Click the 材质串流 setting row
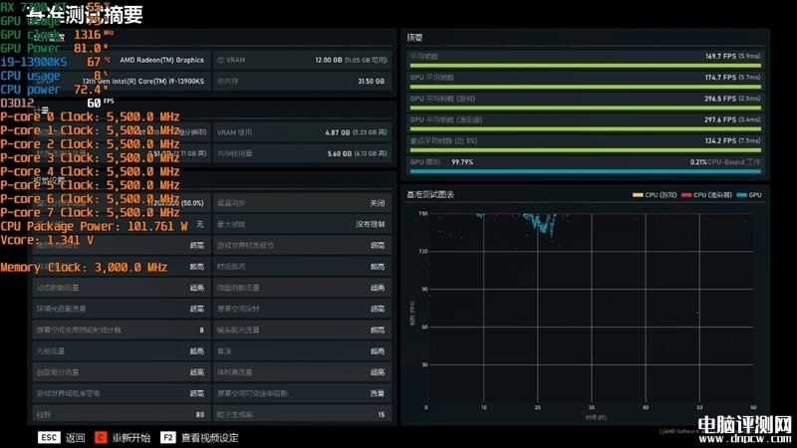Image resolution: width=797 pixels, height=448 pixels. click(302, 267)
